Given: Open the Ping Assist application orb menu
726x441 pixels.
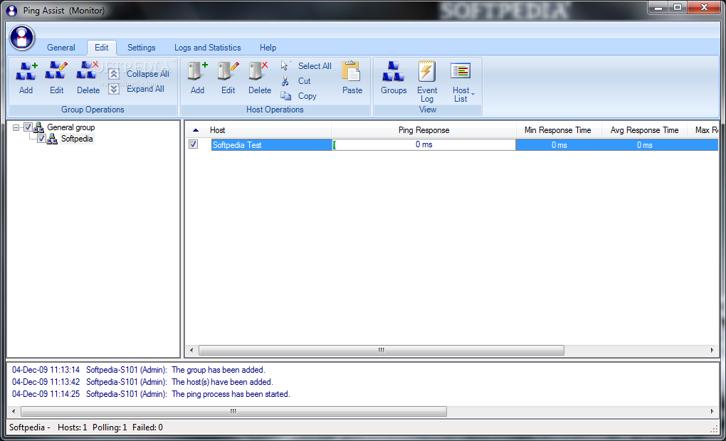Looking at the screenshot, I should pyautogui.click(x=22, y=38).
